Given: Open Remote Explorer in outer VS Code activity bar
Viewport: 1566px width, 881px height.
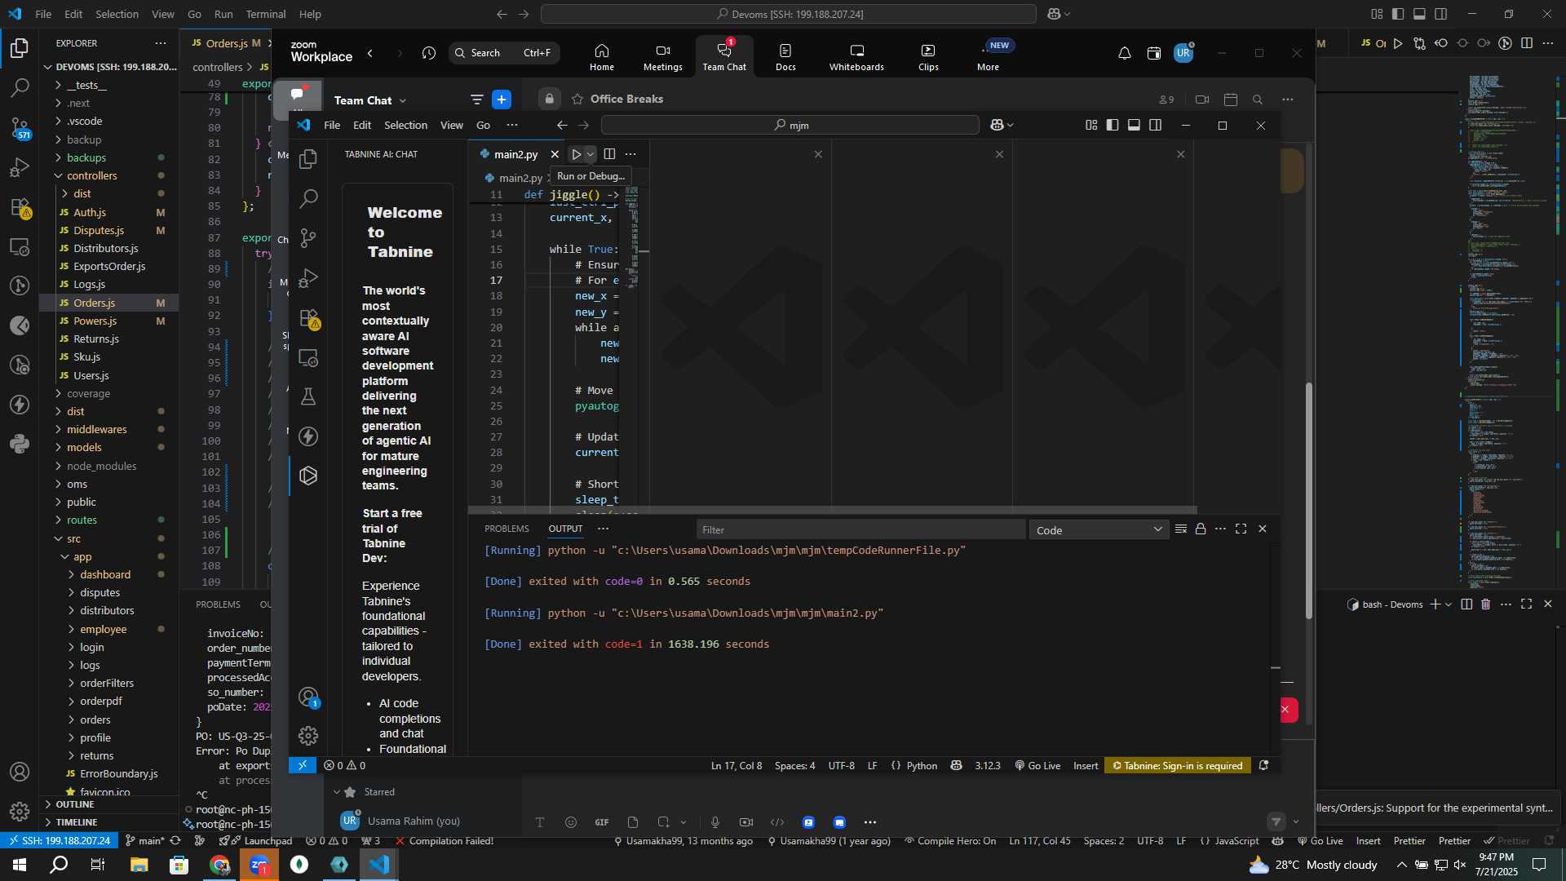Looking at the screenshot, I should 20,246.
